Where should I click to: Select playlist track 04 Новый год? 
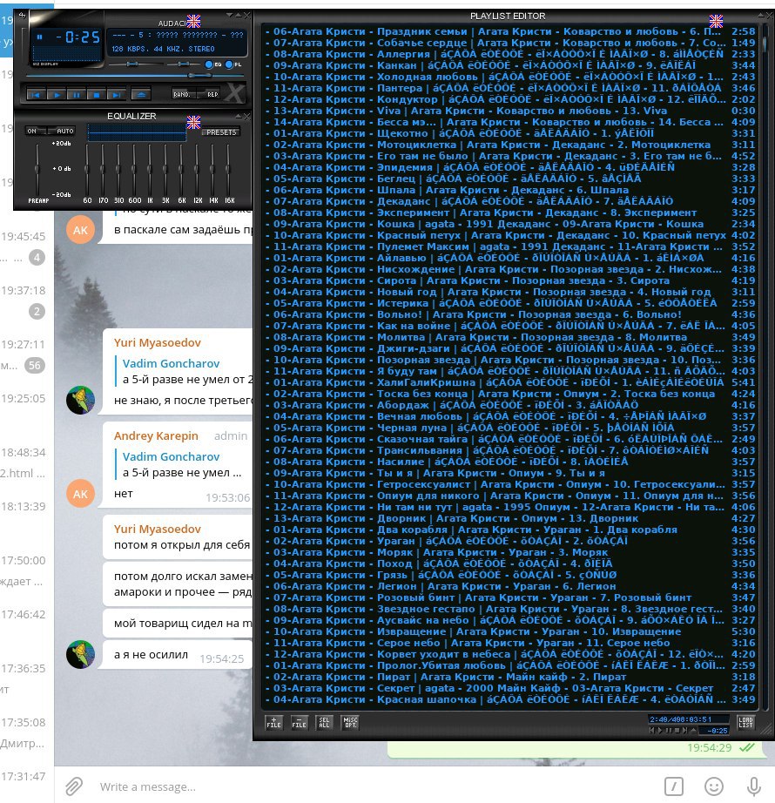click(x=509, y=292)
